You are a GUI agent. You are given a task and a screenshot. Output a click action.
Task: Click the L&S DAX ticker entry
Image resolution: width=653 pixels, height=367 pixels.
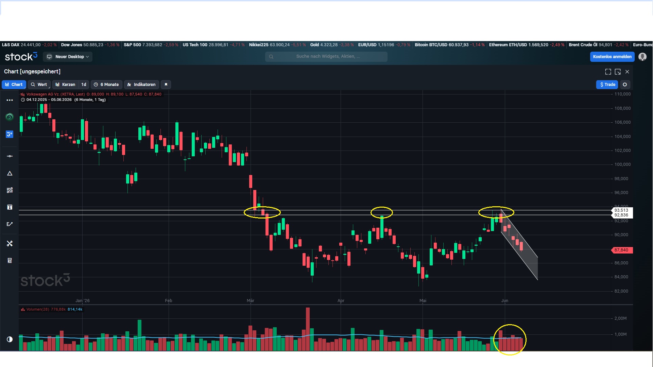[29, 45]
